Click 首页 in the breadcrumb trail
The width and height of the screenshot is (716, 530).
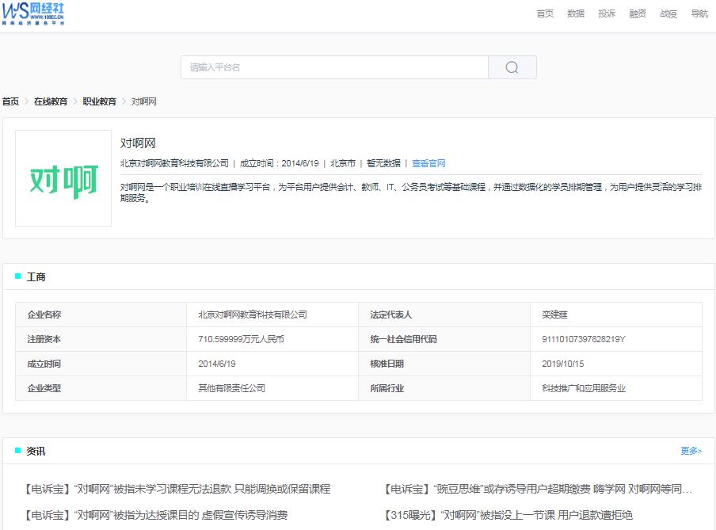tap(10, 101)
